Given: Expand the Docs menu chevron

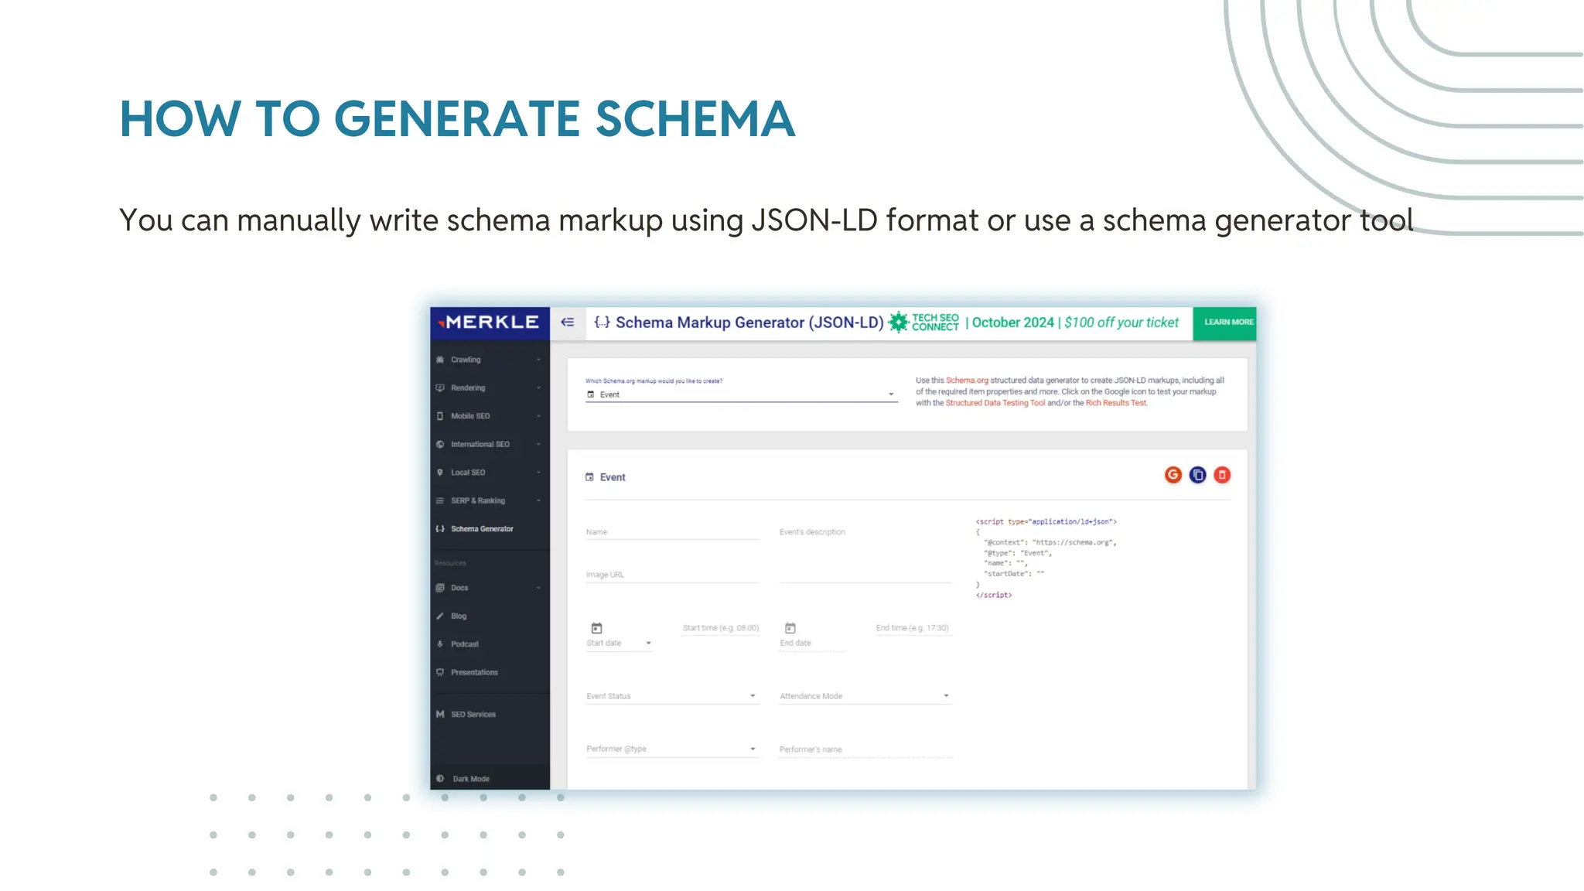Looking at the screenshot, I should tap(538, 588).
